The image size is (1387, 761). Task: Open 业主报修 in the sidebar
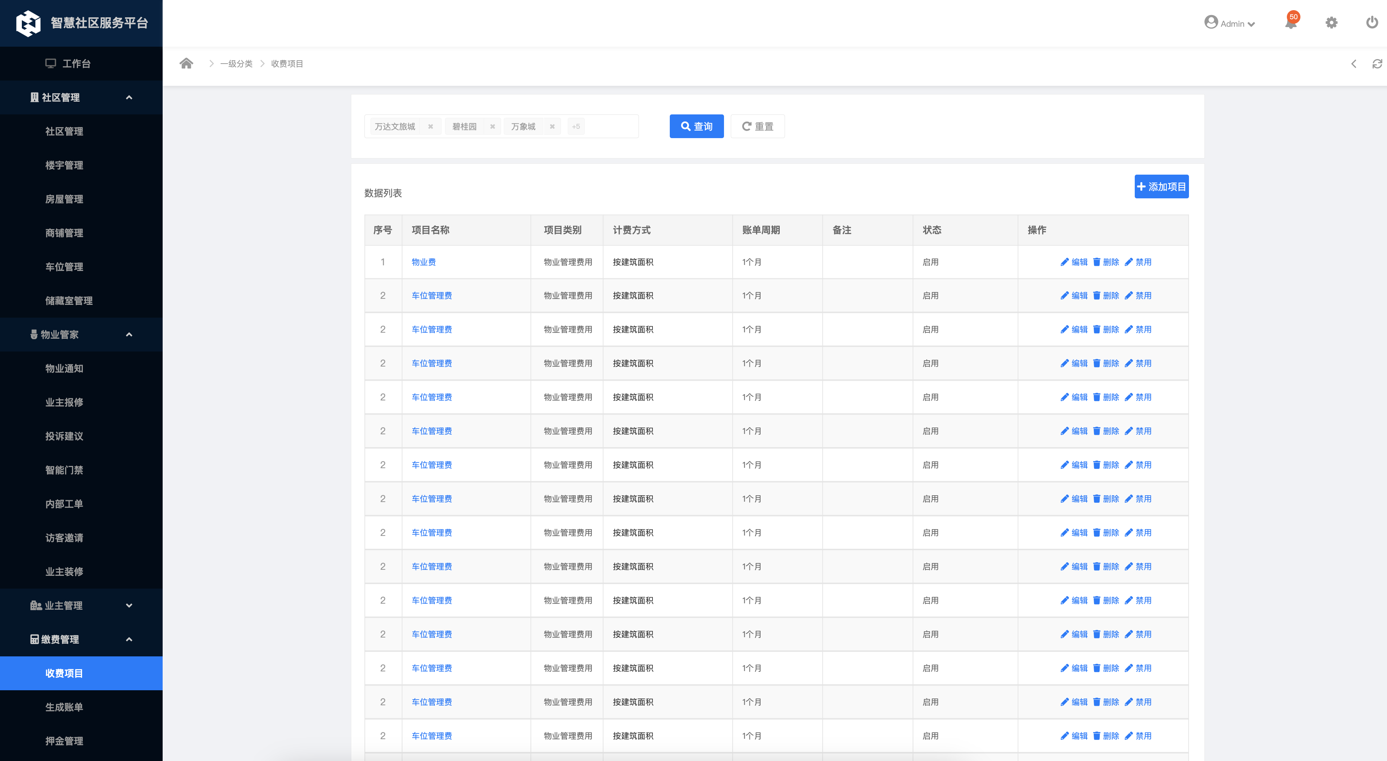(x=81, y=403)
